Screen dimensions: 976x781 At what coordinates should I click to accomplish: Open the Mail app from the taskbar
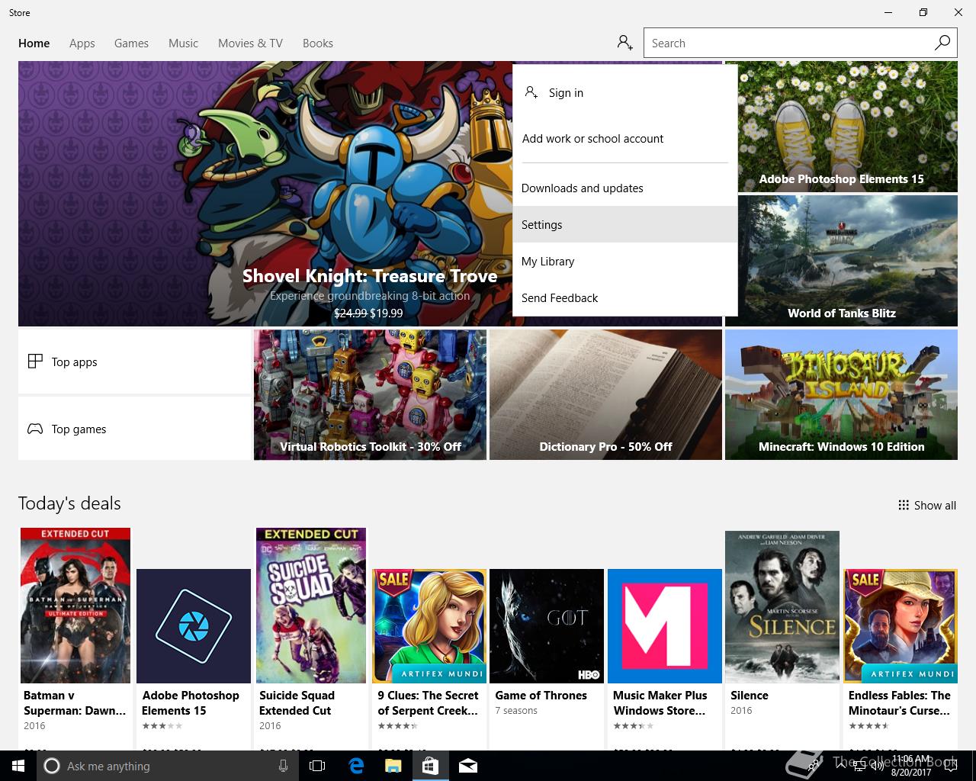(x=467, y=766)
